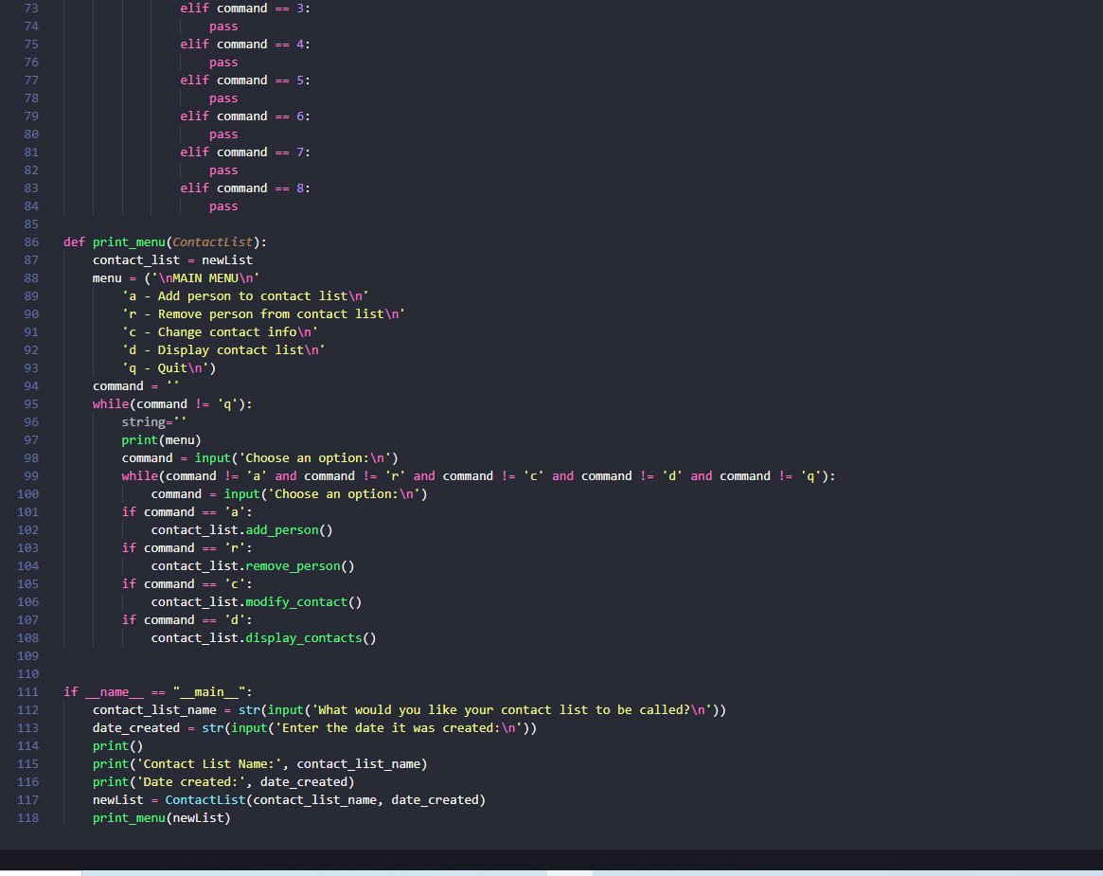Click 'd - Display contact list' string
1103x876 pixels.
tap(223, 349)
